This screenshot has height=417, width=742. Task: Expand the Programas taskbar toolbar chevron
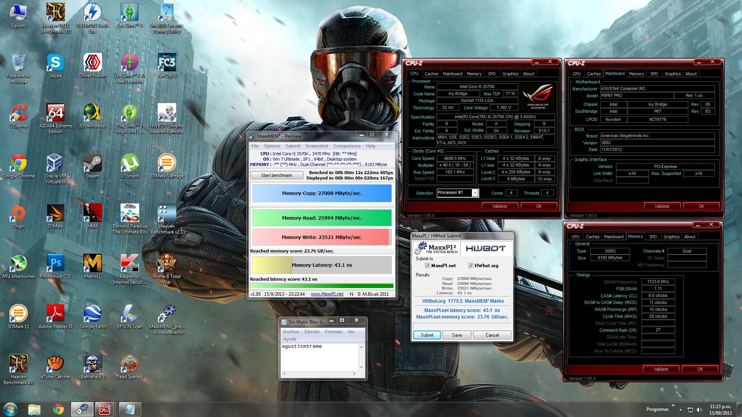pos(673,405)
